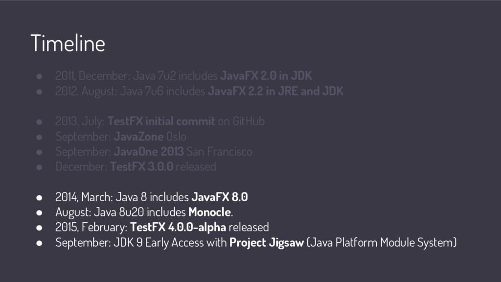Click the TestFX 4.0.0-alpha text
Screen dimensions: 501x282
(x=178, y=227)
